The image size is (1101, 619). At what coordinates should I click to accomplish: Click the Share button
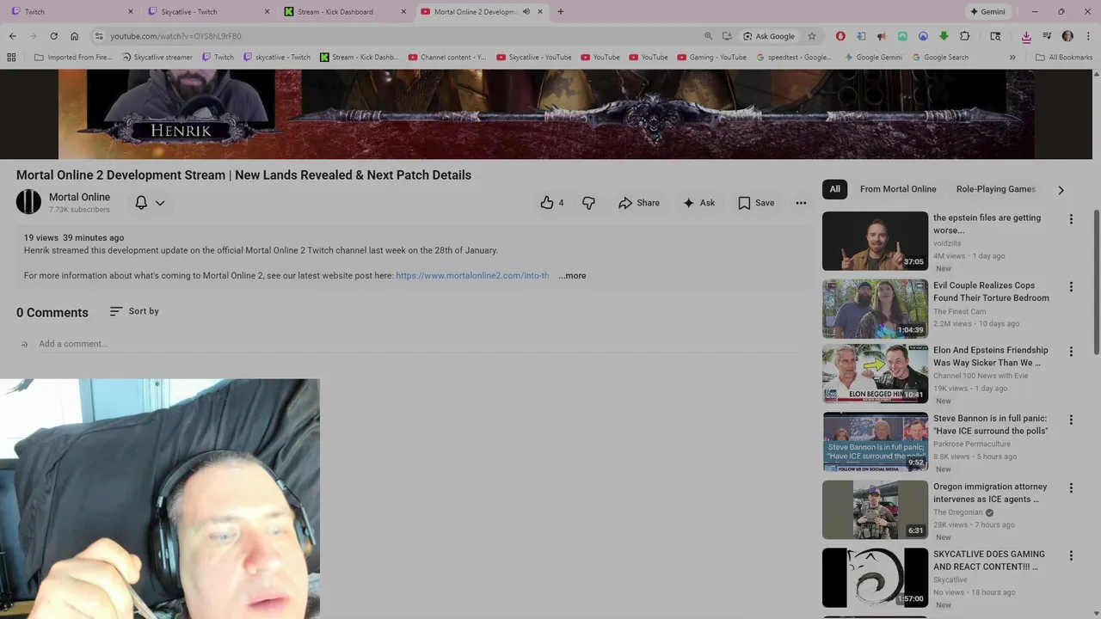tap(639, 203)
